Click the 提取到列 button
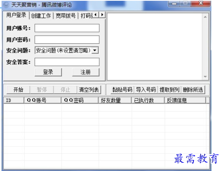The image size is (222, 171). (170, 90)
